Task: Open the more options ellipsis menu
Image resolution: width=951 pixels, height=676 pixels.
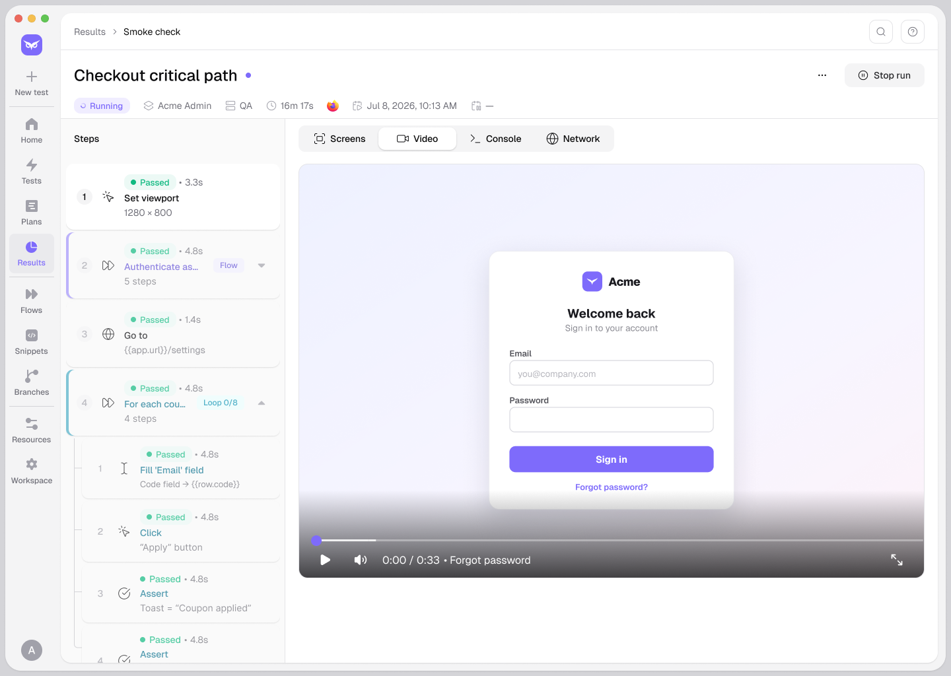Action: (822, 75)
